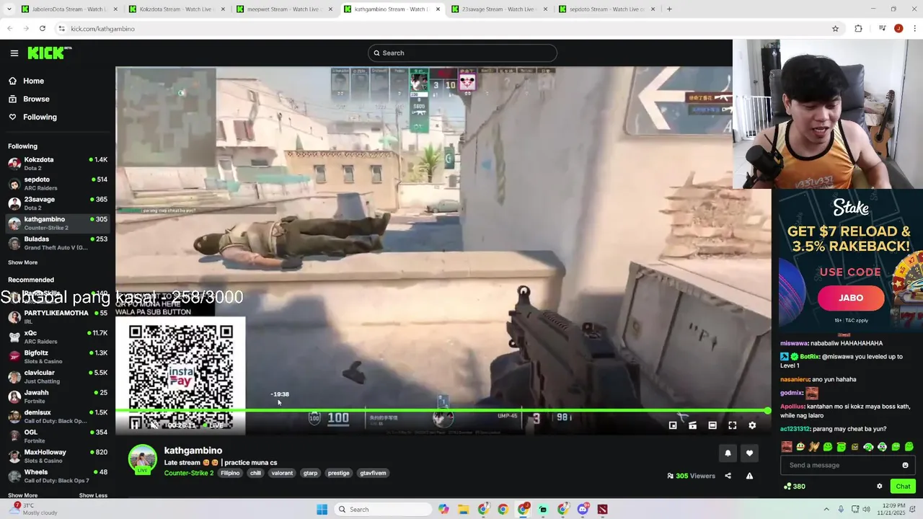923x519 pixels.
Task: Select the valorant tag
Action: point(282,473)
